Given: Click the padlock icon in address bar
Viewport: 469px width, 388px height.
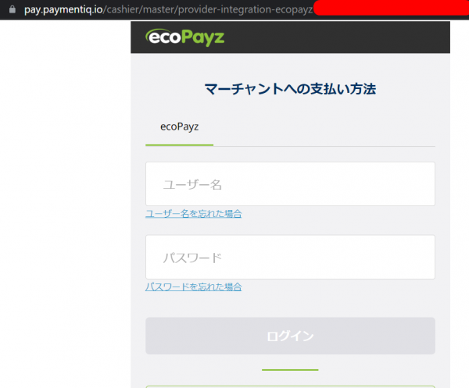Looking at the screenshot, I should point(13,9).
